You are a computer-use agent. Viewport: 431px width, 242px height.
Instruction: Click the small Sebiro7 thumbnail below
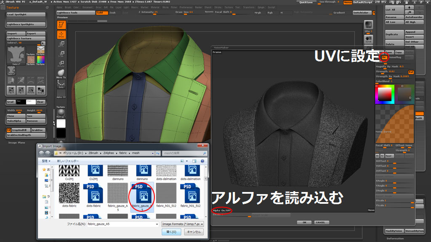[11, 71]
